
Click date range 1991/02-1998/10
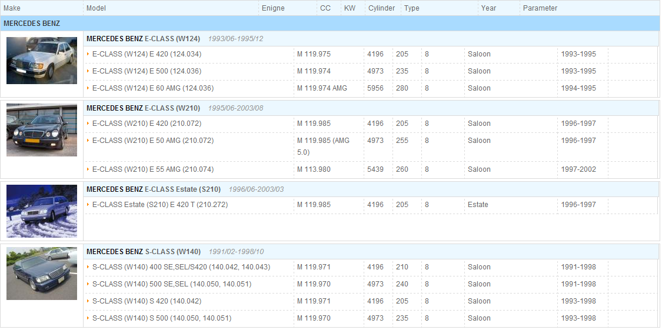point(236,252)
